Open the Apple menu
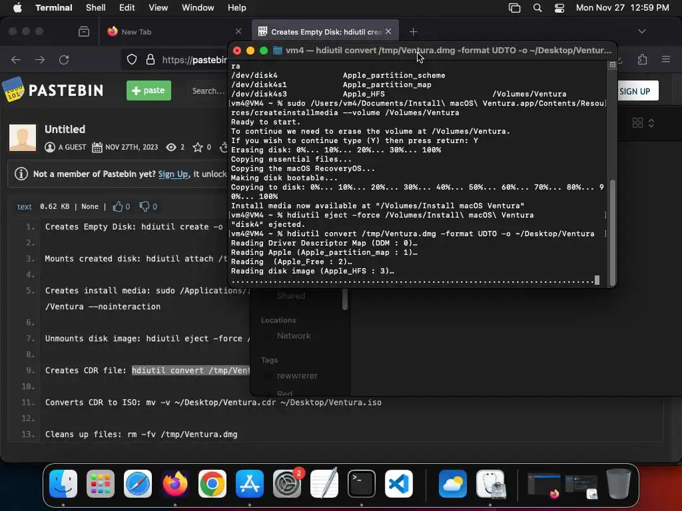Viewport: 682px width, 511px height. coord(17,7)
